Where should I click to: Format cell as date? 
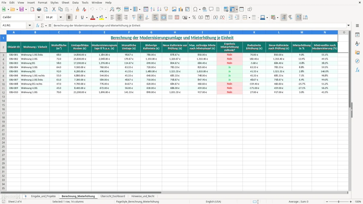coord(208,18)
